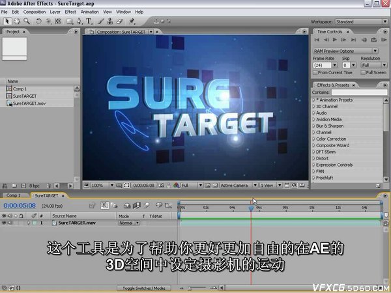Hide video of SureTARGET.mov layer
This screenshot has width=391, height=293.
coord(4,223)
